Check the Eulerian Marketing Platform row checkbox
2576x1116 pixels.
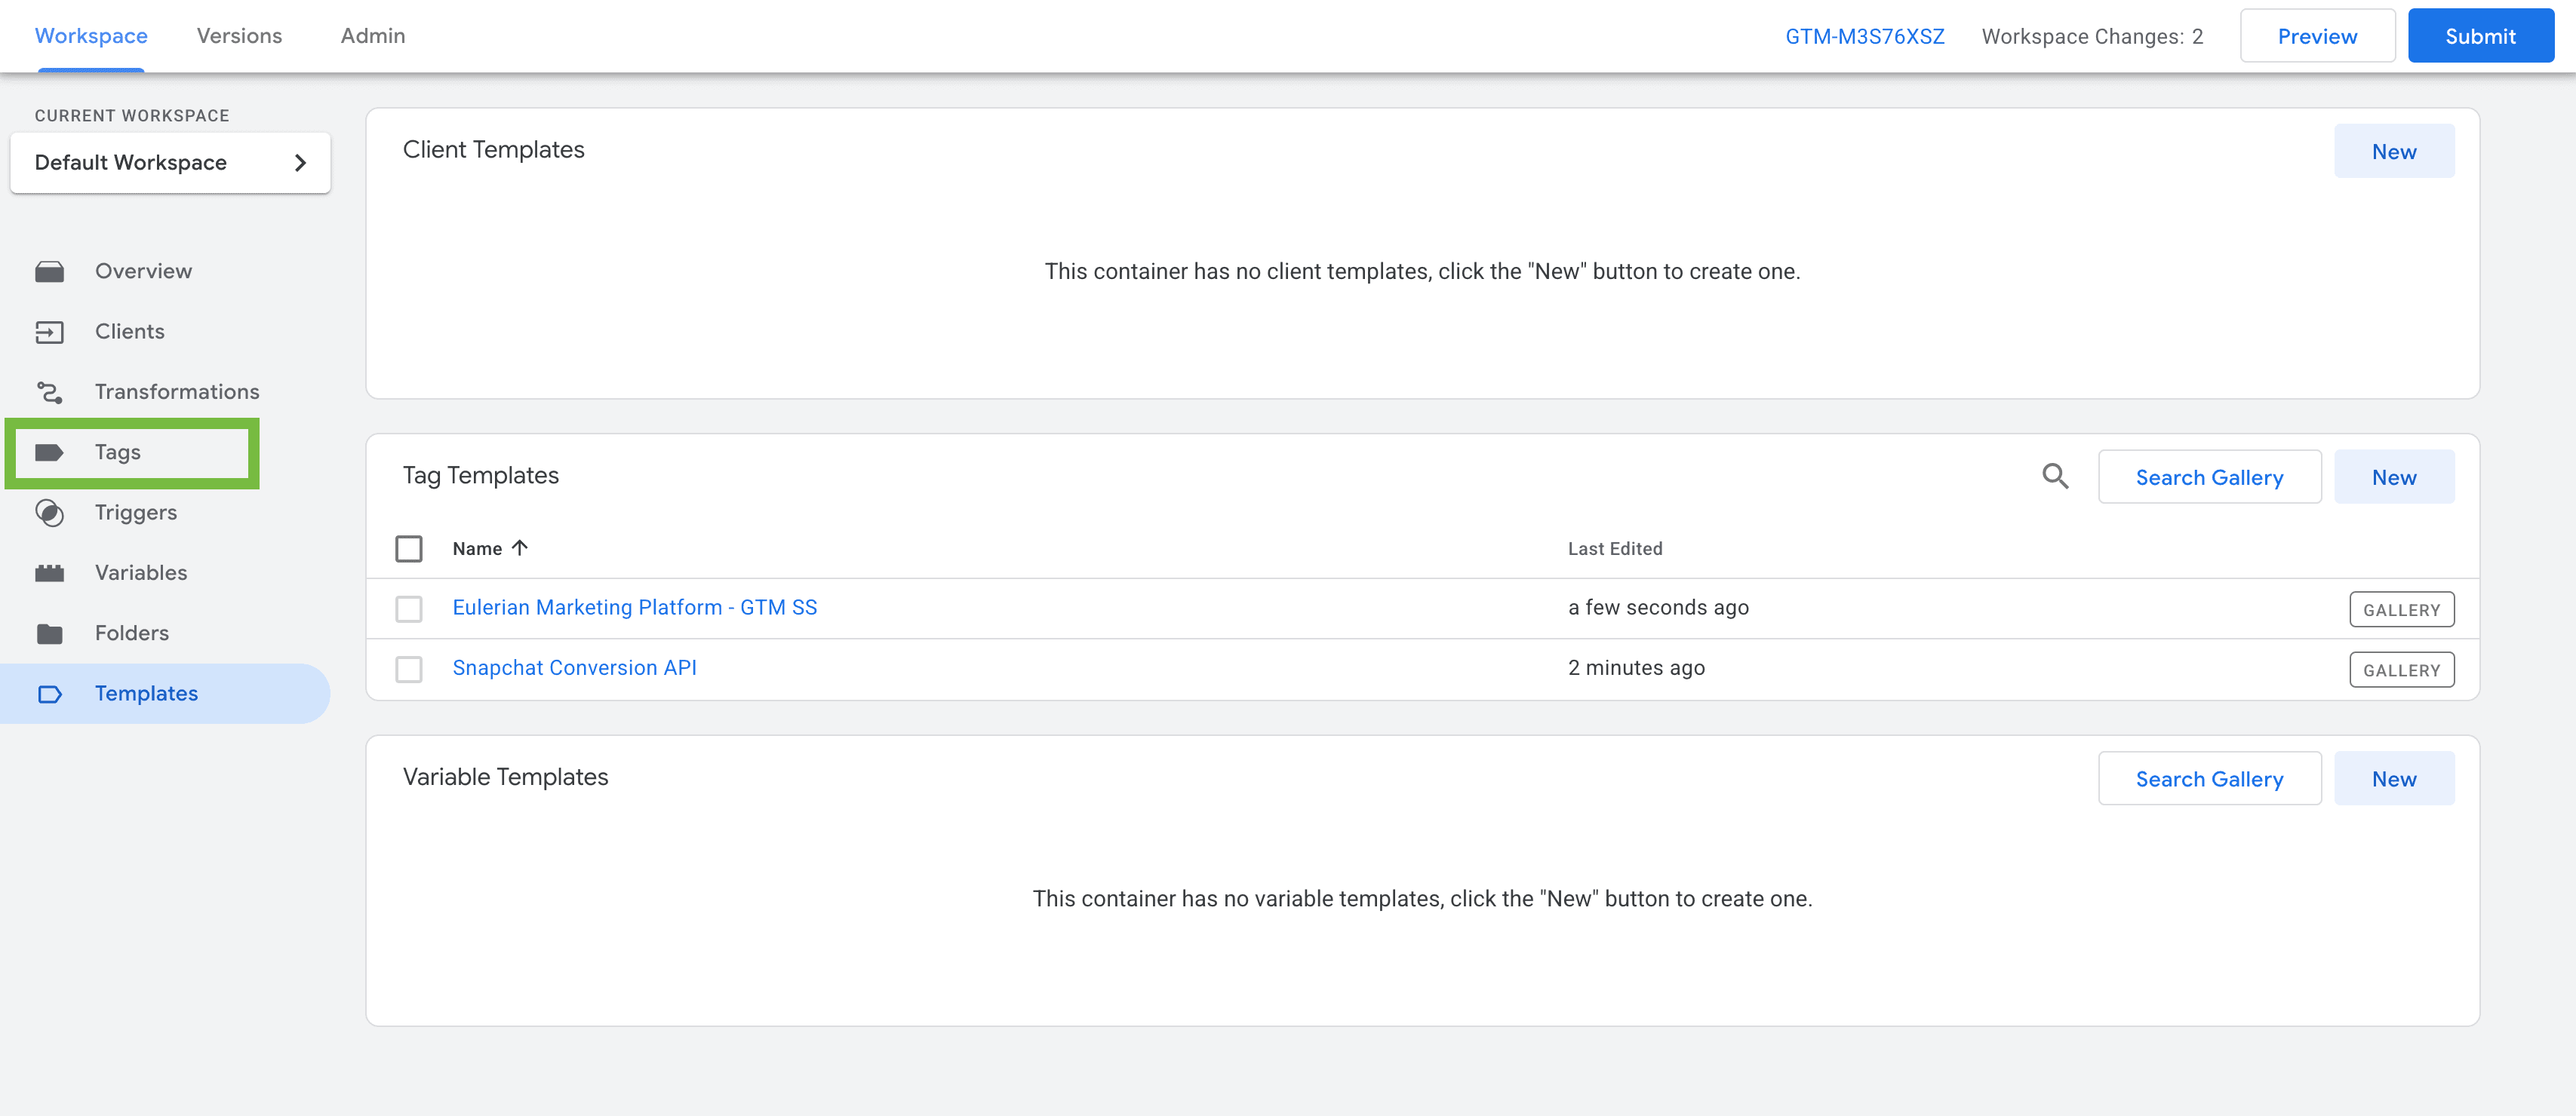coord(409,609)
